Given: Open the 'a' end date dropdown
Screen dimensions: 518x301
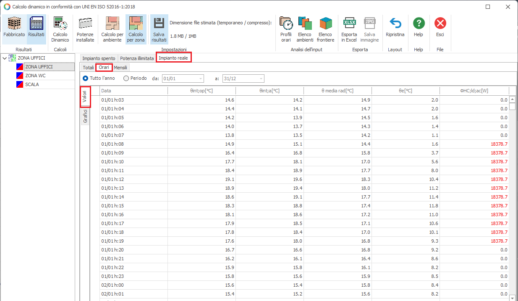Looking at the screenshot, I should [x=261, y=79].
